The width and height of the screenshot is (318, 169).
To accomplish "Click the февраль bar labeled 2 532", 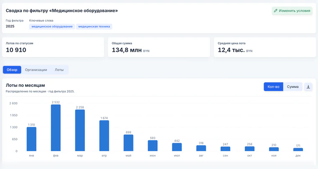I will coord(56,128).
